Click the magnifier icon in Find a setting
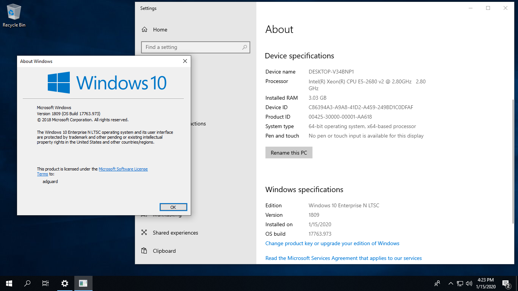This screenshot has height=291, width=518. click(245, 47)
